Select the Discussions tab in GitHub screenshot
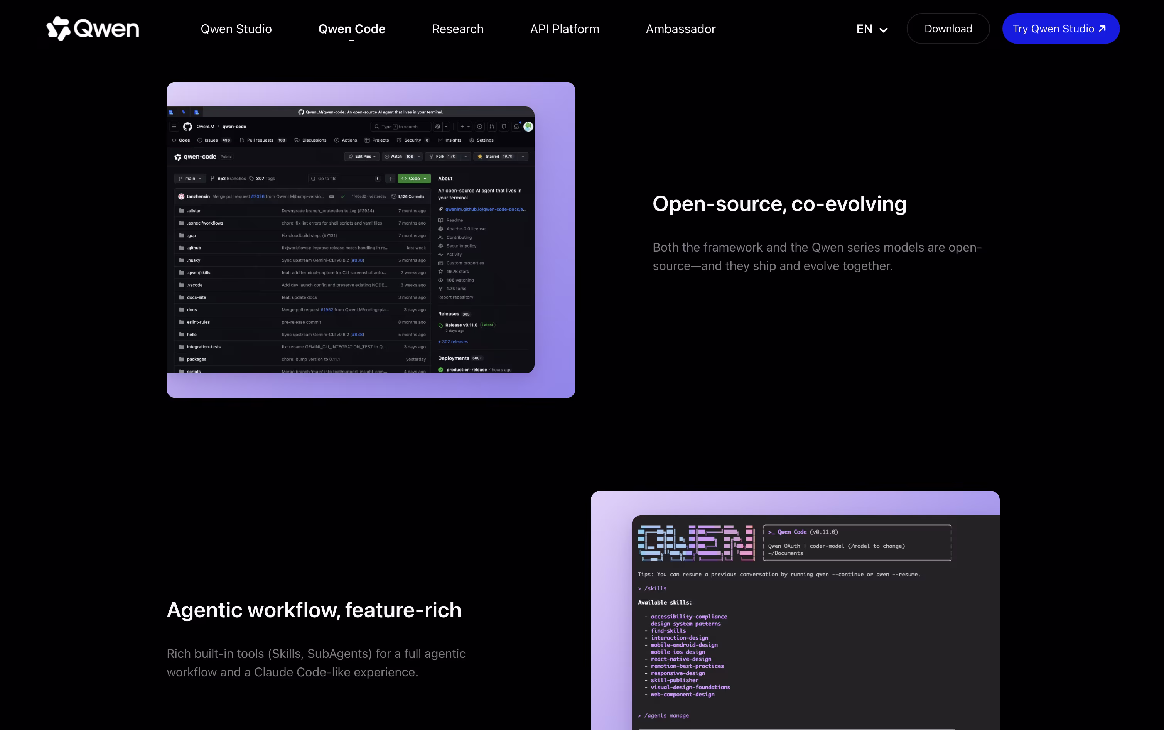The width and height of the screenshot is (1164, 730). coord(310,140)
